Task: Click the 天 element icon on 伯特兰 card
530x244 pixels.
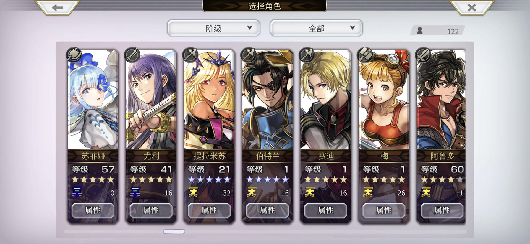Action: 252,192
